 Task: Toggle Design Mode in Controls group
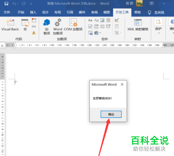tap(117, 20)
